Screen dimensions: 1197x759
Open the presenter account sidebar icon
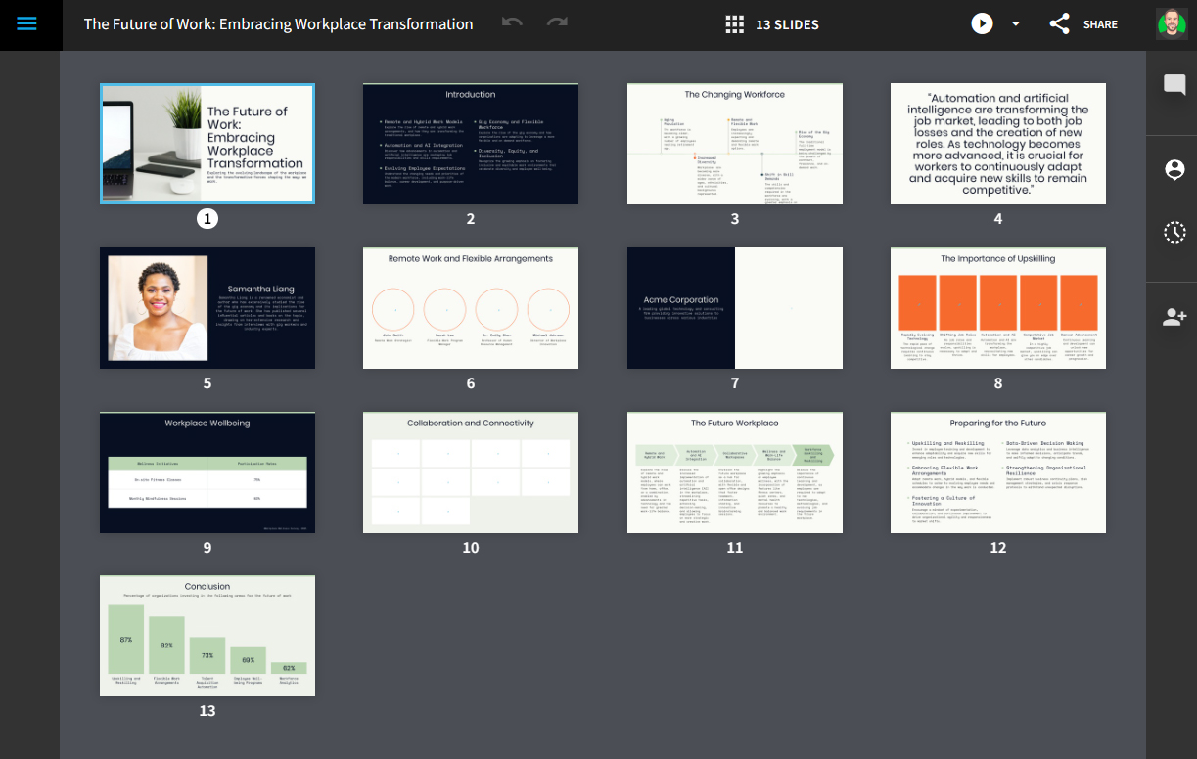(x=1174, y=169)
